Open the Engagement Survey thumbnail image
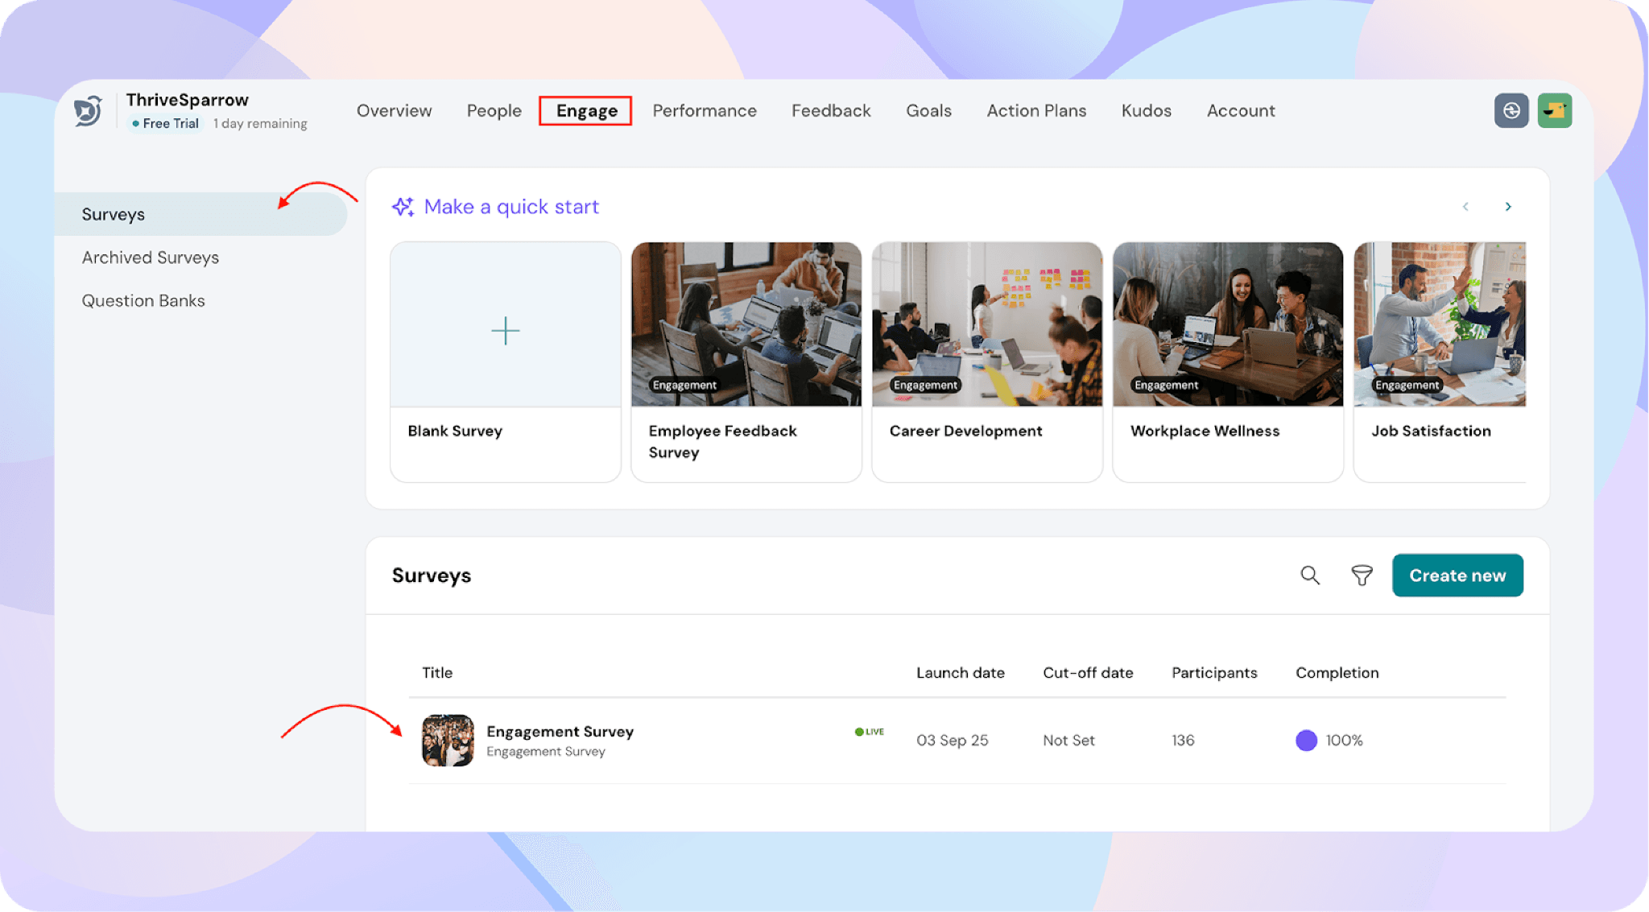Viewport: 1649px width, 912px height. tap(448, 741)
